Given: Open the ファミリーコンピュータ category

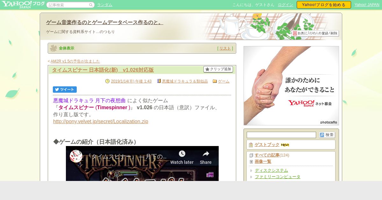Looking at the screenshot, I should point(278,177).
